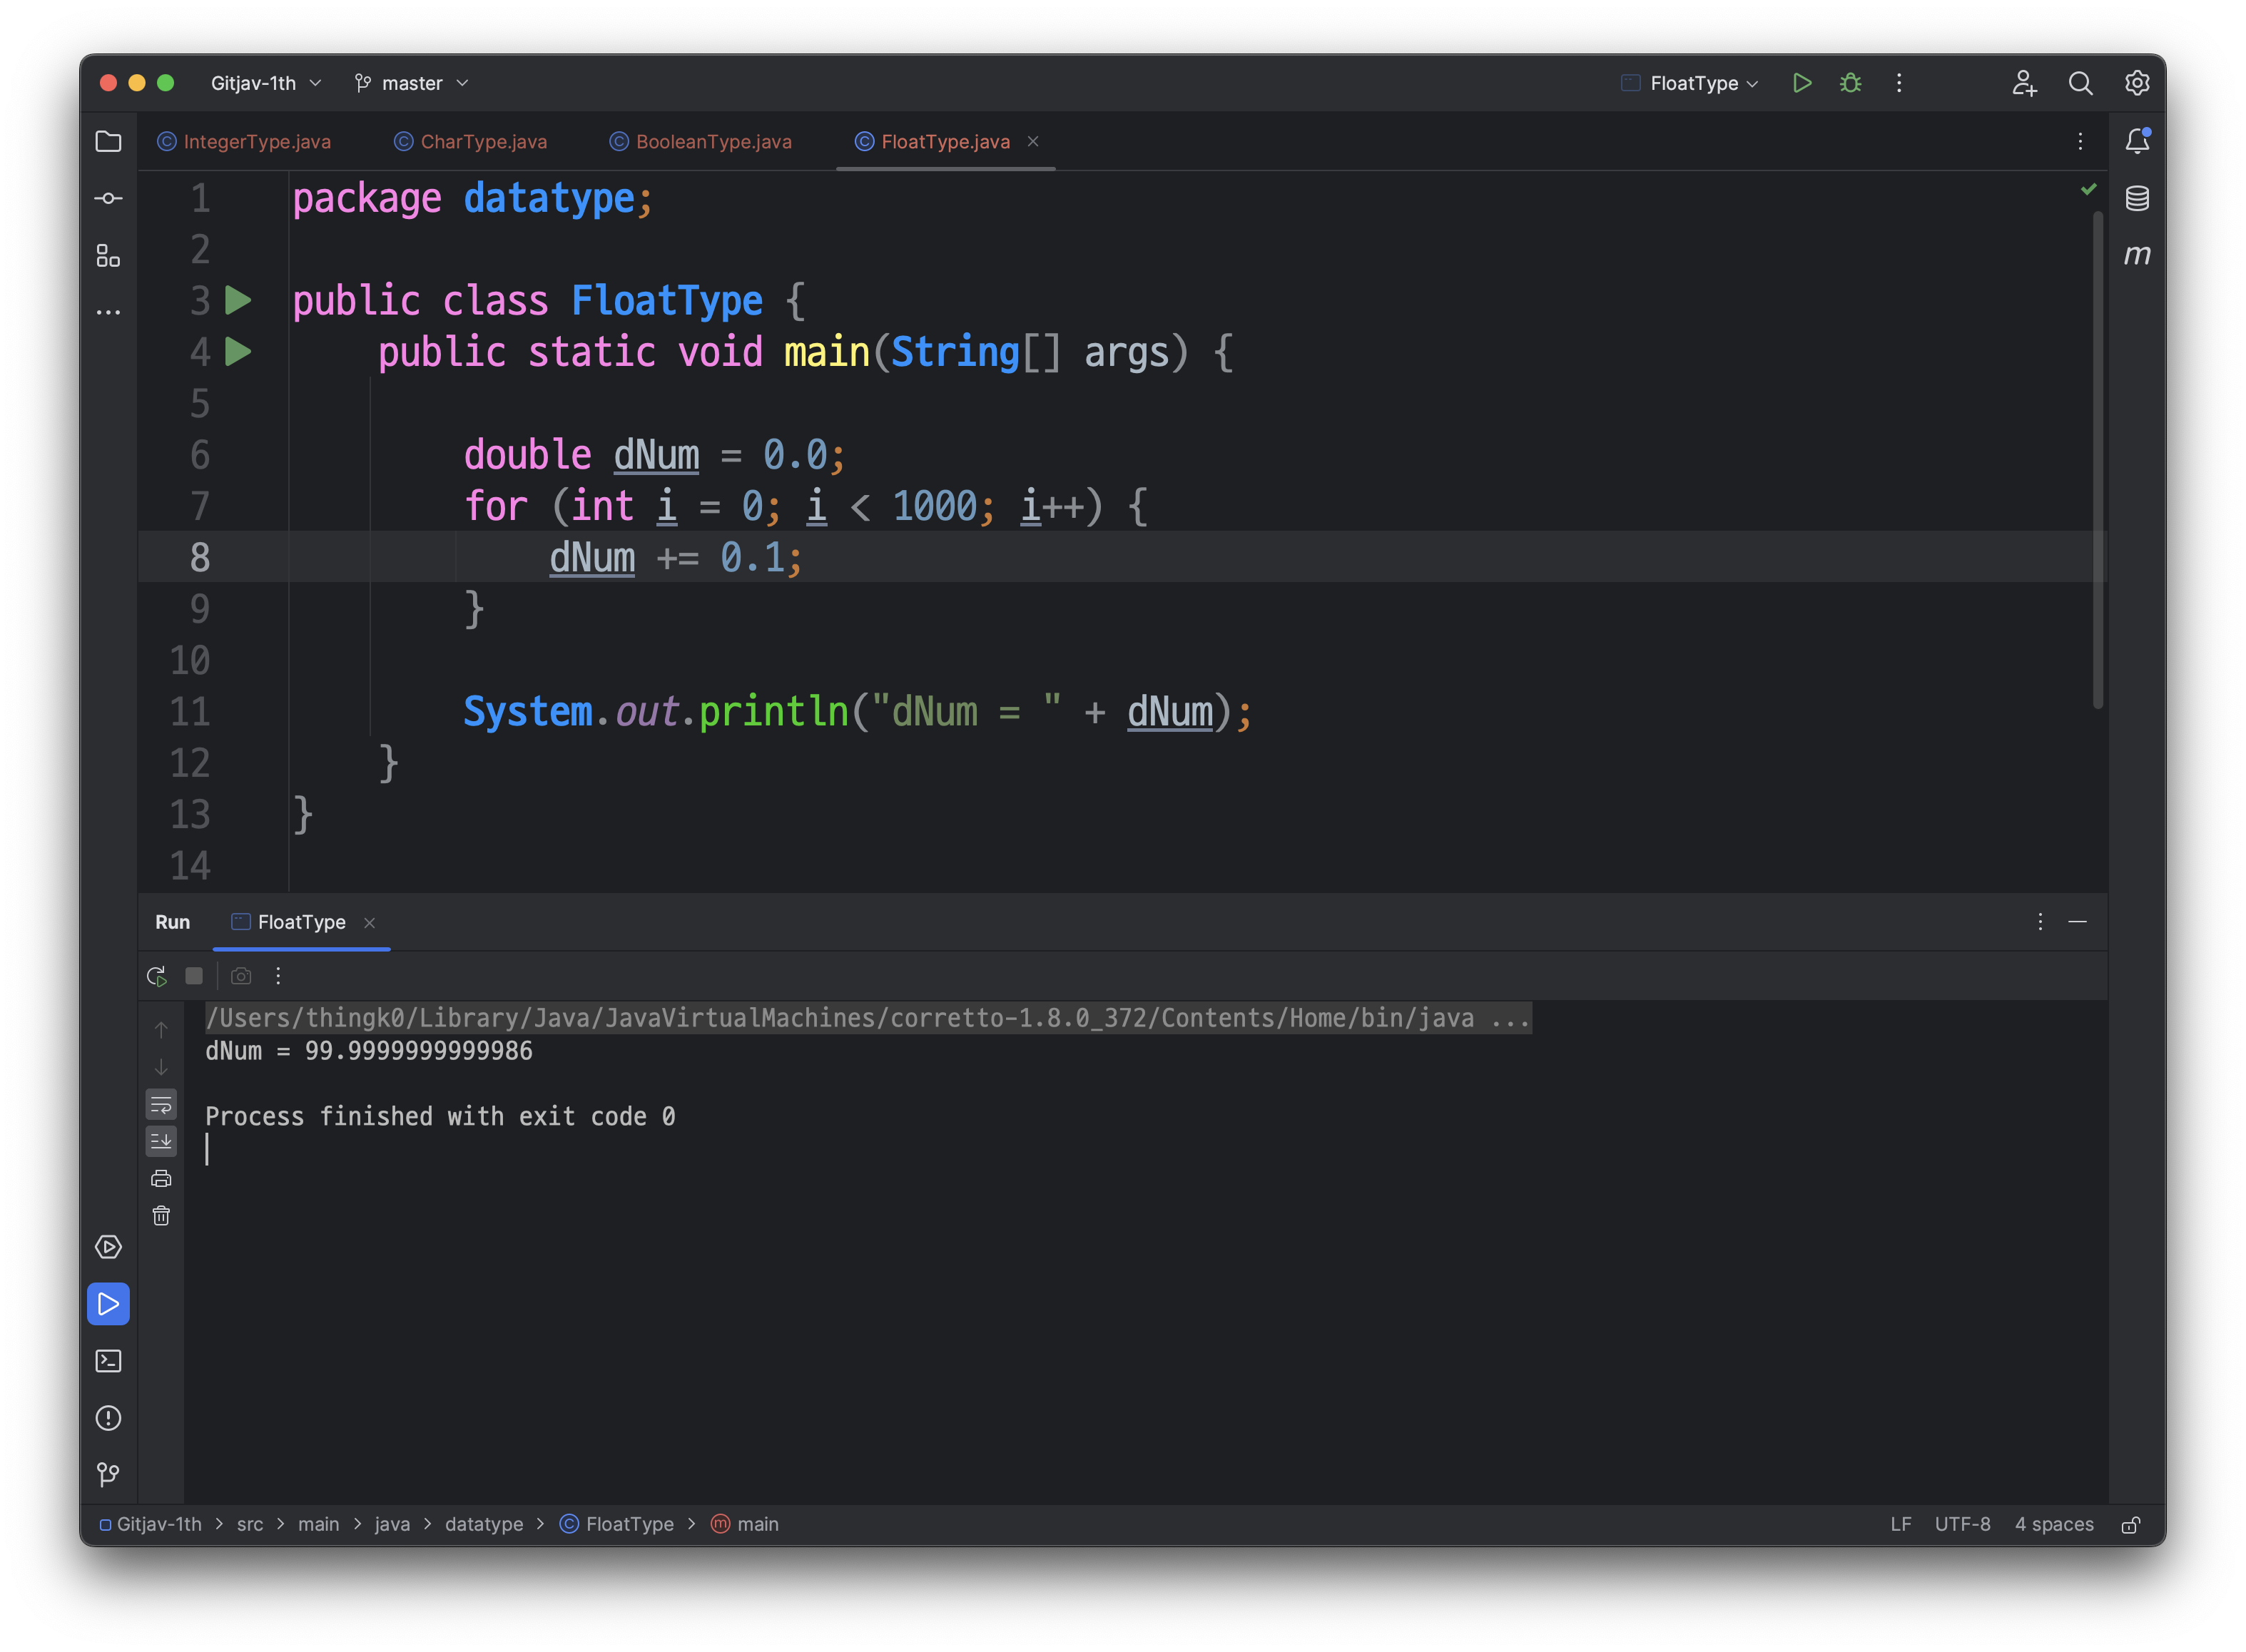The image size is (2246, 1652).
Task: Open the Project tool window folder icon
Action: [x=108, y=141]
